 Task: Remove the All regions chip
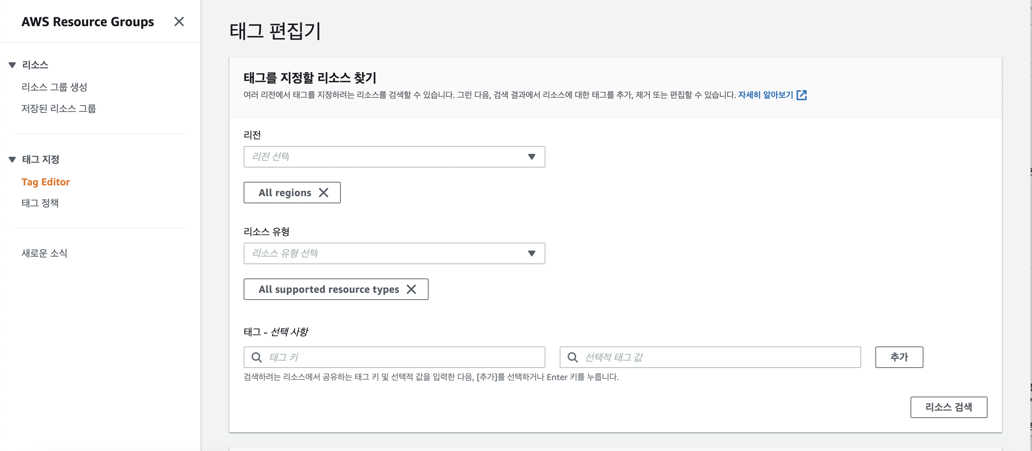pos(323,193)
